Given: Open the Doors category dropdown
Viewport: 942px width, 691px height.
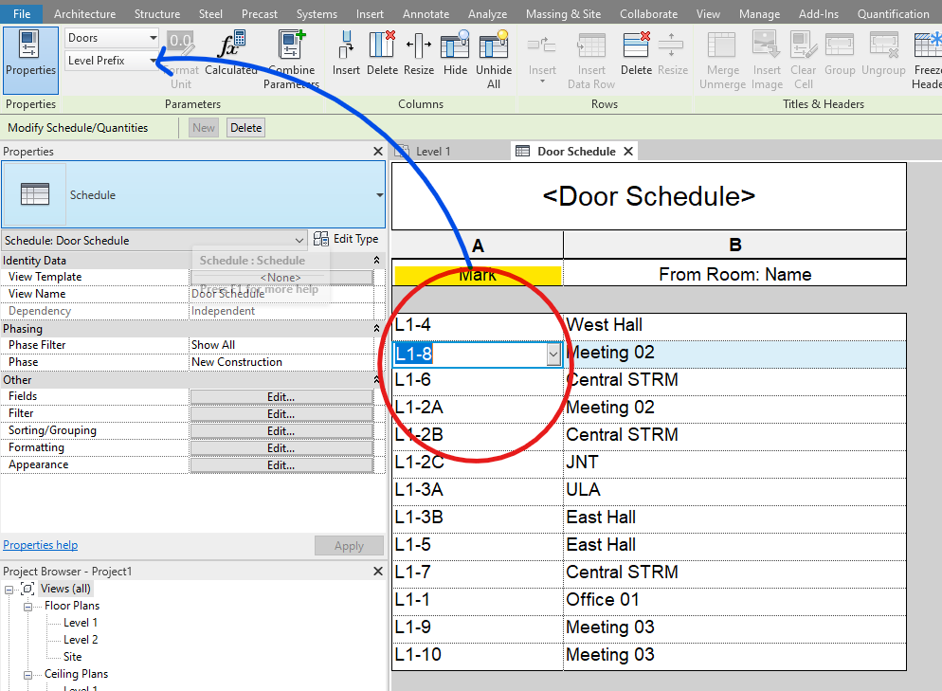Looking at the screenshot, I should point(152,36).
